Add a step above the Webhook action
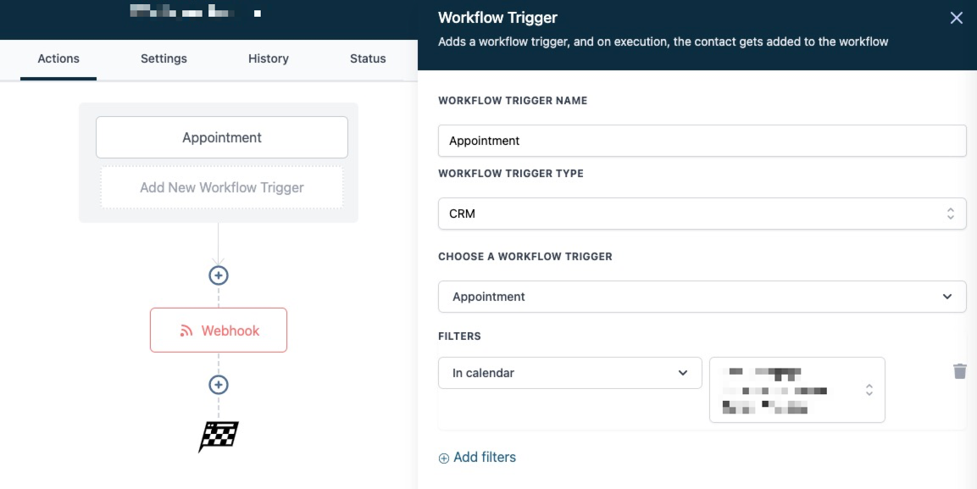 coord(218,275)
